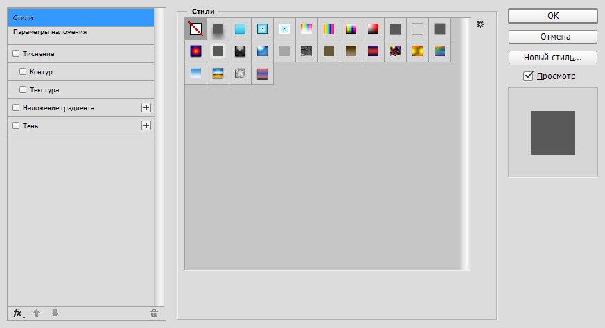The image size is (605, 328).
Task: Tick the Текстура checkbox
Action: pos(24,89)
